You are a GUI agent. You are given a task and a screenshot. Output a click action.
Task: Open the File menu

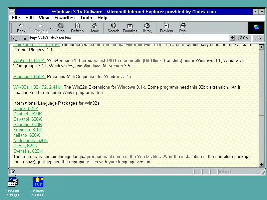(x=16, y=18)
